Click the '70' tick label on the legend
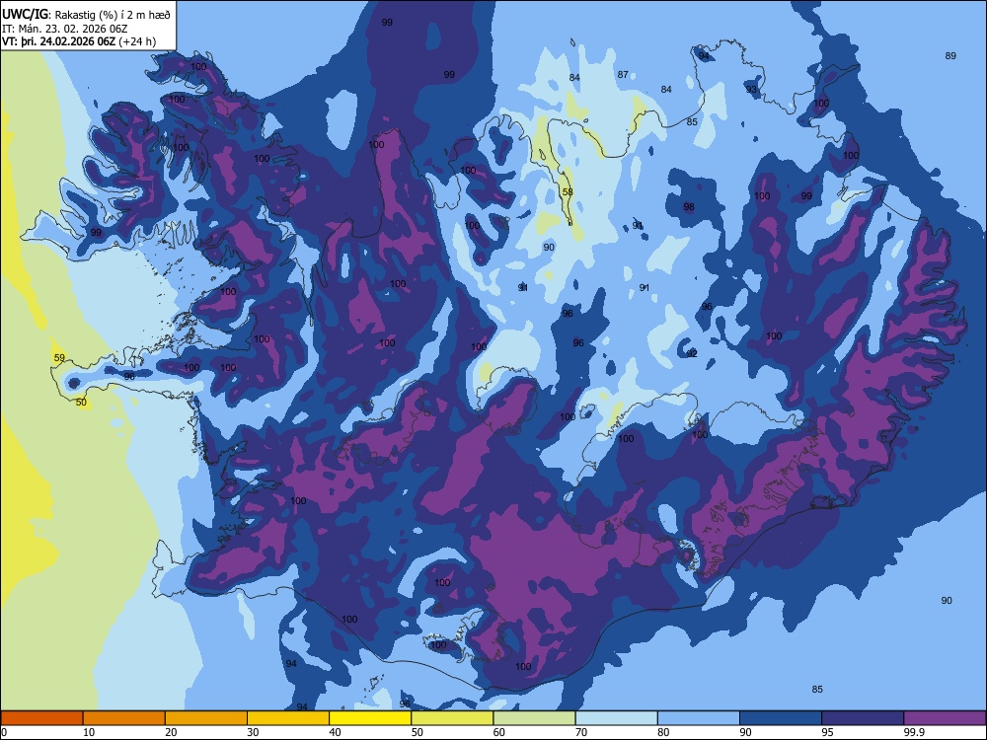This screenshot has width=987, height=740. (x=581, y=732)
